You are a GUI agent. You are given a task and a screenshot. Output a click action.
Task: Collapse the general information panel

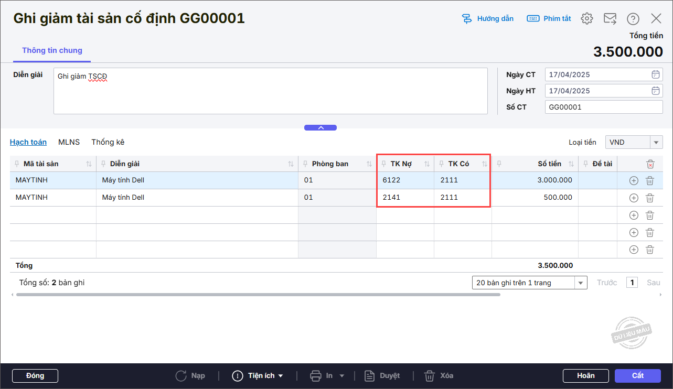(321, 127)
